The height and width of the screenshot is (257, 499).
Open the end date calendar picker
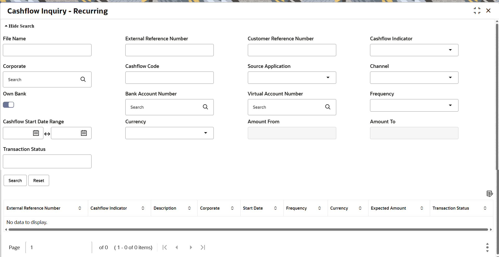click(x=84, y=133)
